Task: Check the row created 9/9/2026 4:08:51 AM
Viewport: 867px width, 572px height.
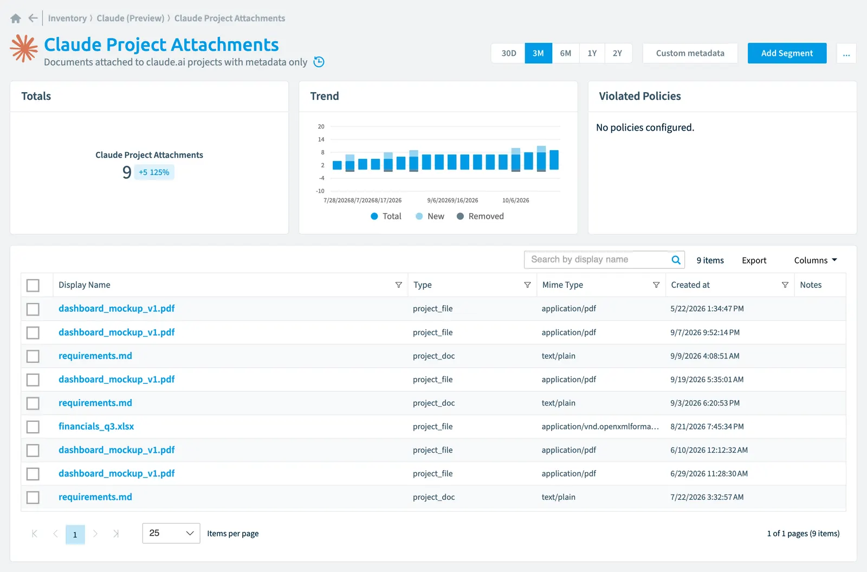Action: pyautogui.click(x=33, y=356)
